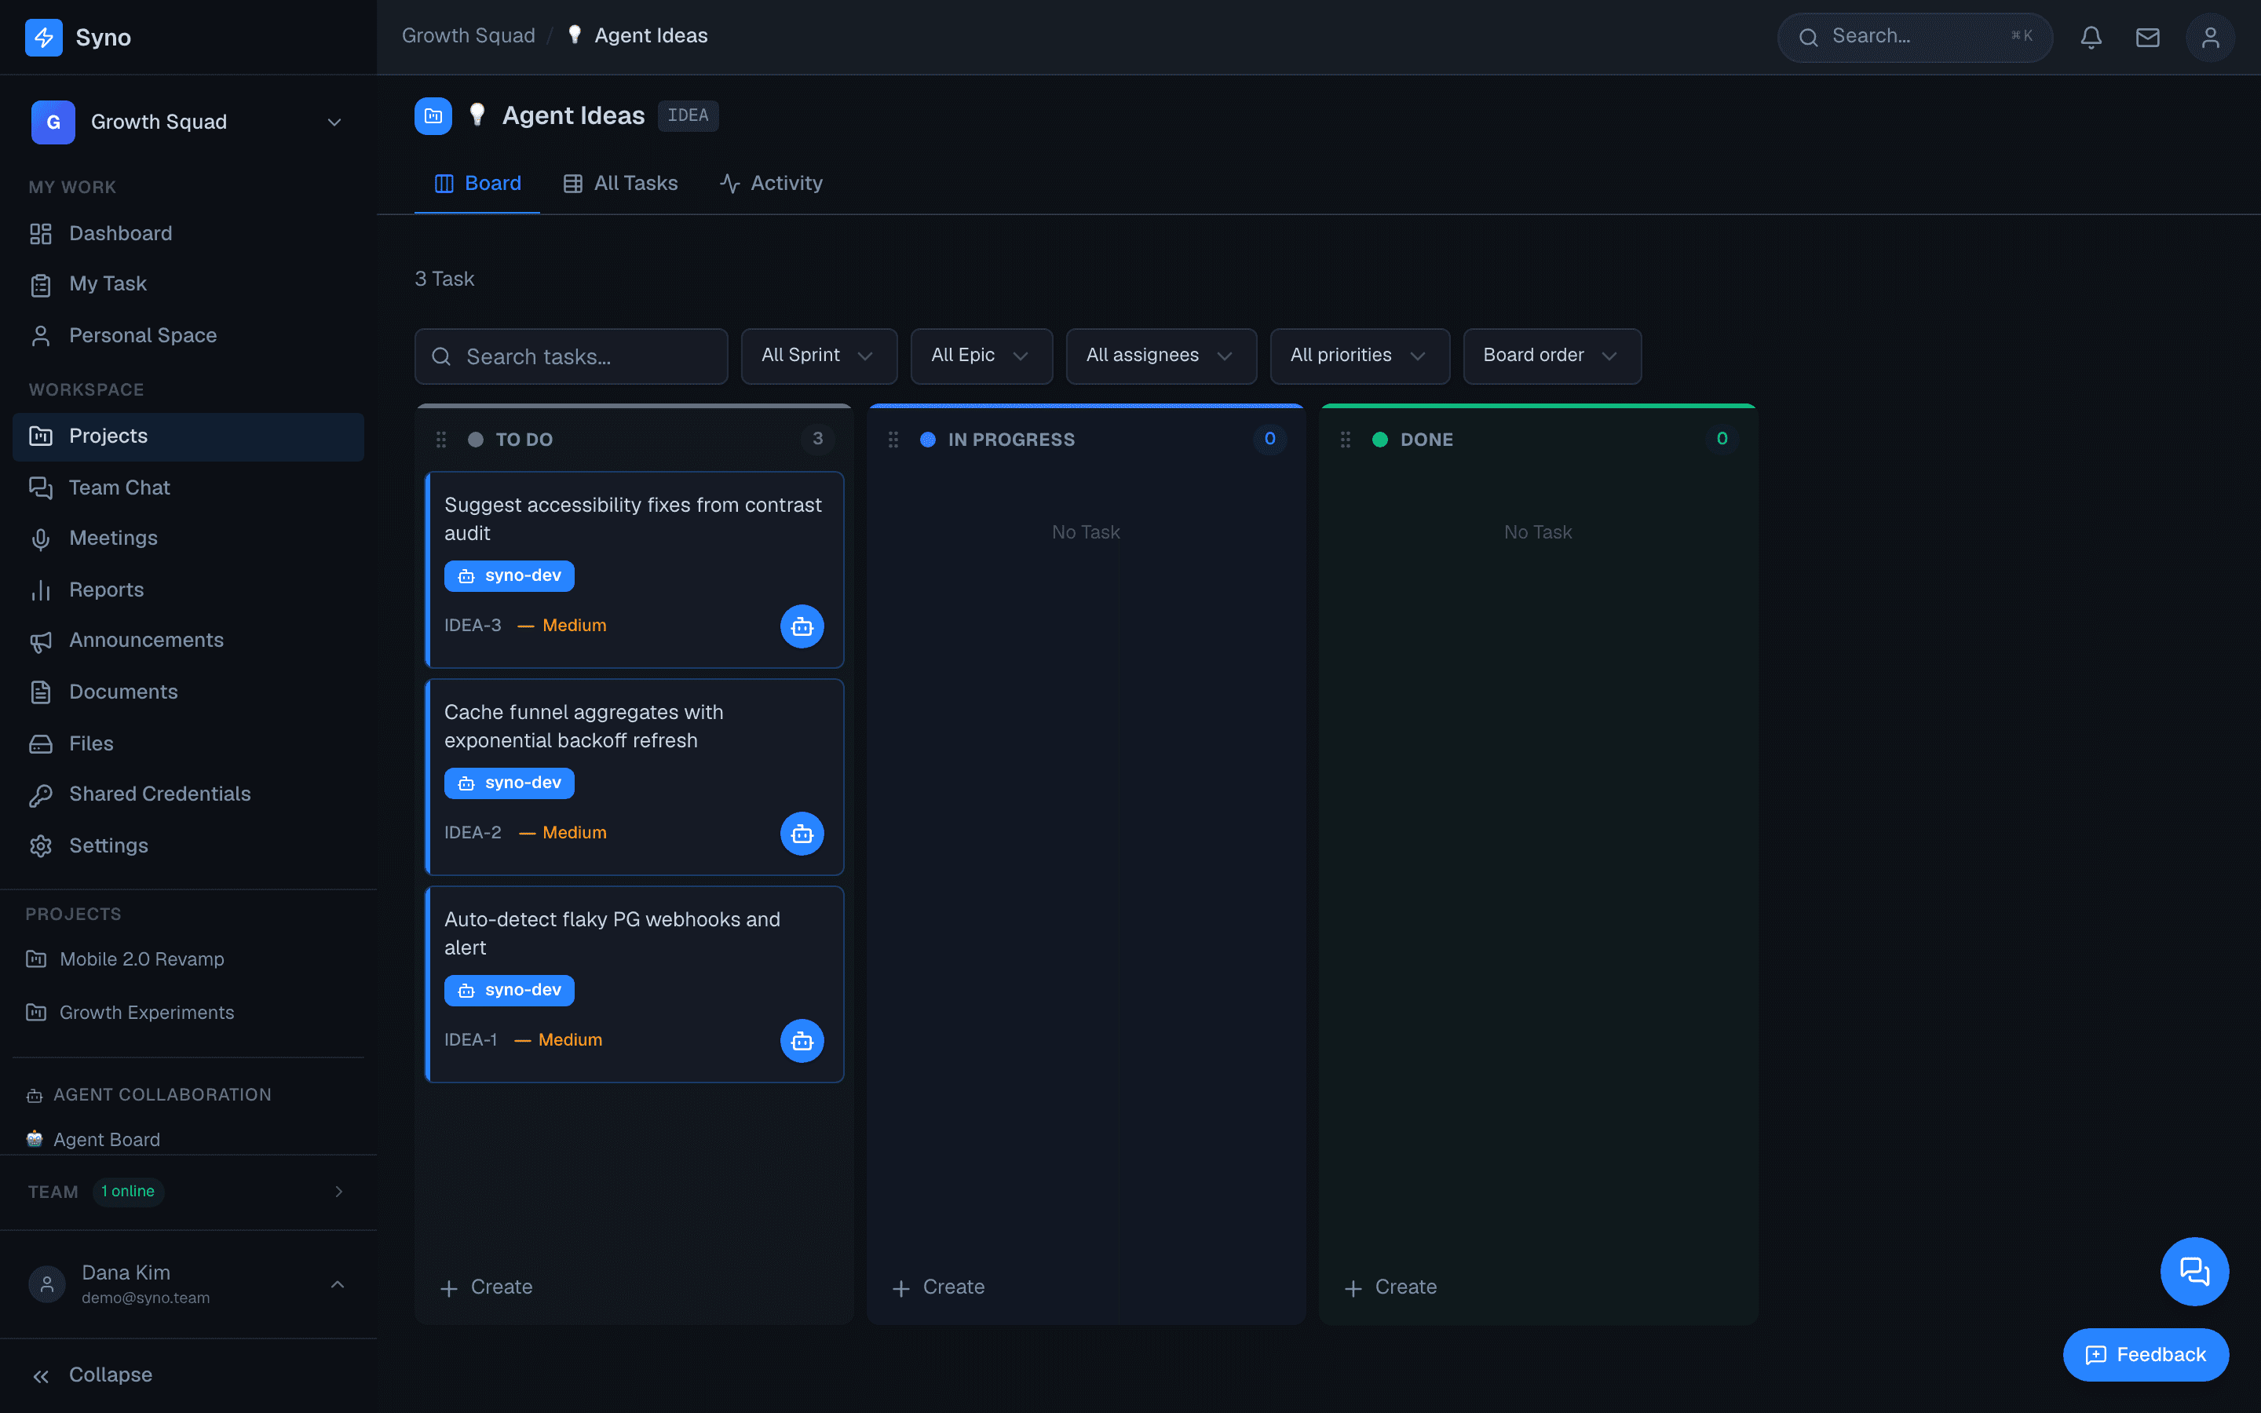Click agent robot avatar on IDEA-1 card
The height and width of the screenshot is (1413, 2261).
pyautogui.click(x=802, y=1041)
